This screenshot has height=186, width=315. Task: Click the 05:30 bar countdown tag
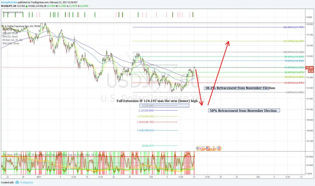[311, 71]
